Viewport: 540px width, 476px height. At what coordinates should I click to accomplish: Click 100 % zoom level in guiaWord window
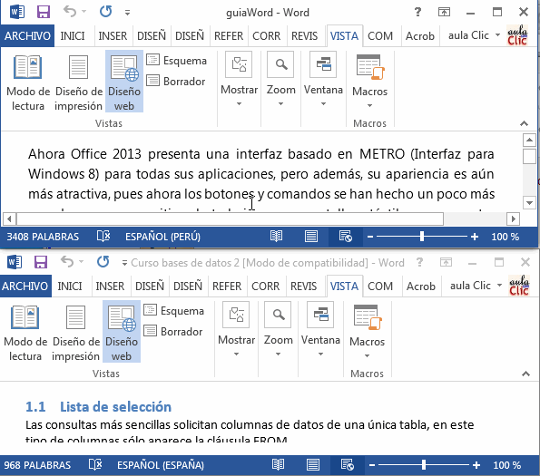[x=505, y=237]
